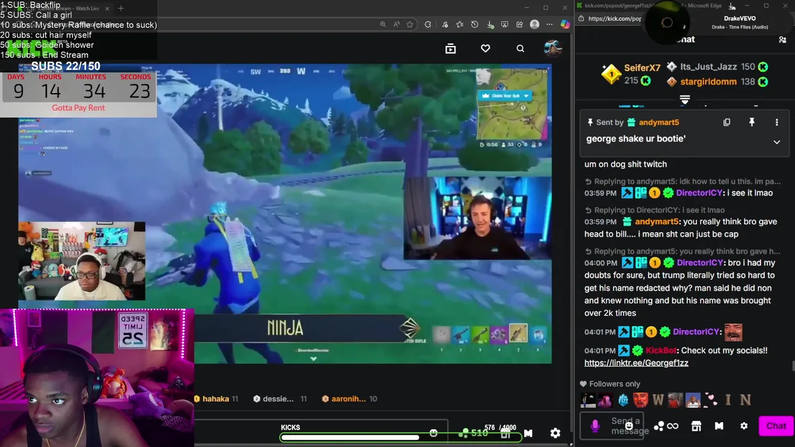Click the popout address bar URL

(x=614, y=19)
